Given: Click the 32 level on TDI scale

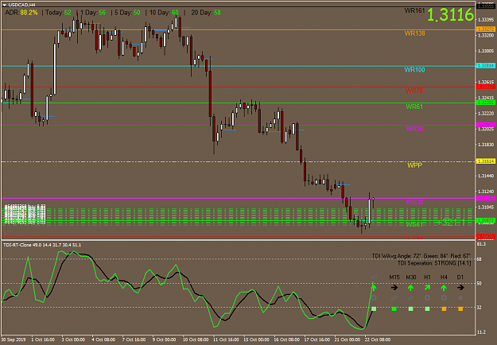Looking at the screenshot, I should point(480,308).
